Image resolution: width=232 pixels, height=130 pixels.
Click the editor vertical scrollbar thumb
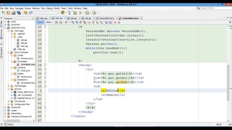pyautogui.click(x=228, y=83)
